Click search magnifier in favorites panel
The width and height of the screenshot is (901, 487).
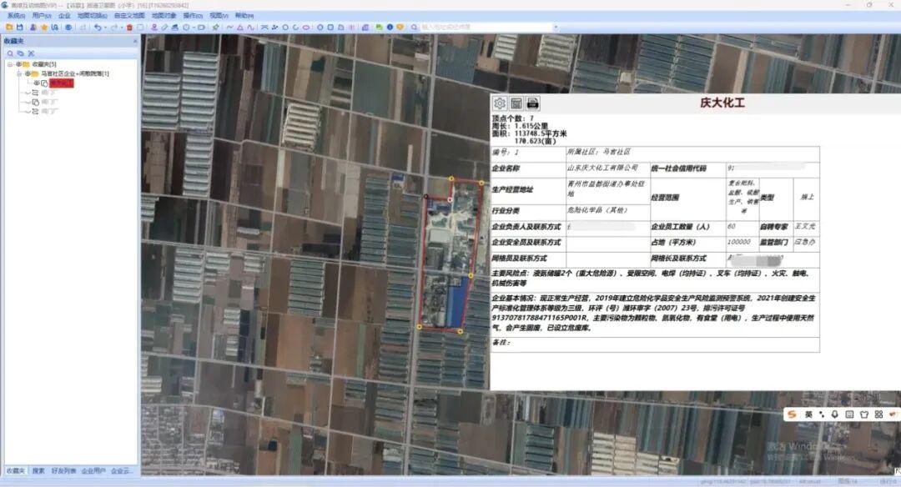10,53
